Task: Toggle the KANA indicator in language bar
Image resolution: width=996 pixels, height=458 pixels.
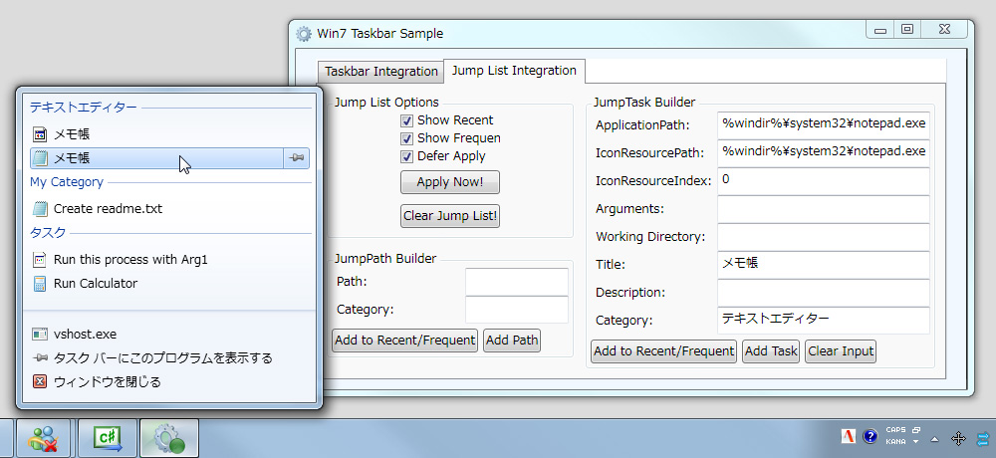Action: [895, 441]
